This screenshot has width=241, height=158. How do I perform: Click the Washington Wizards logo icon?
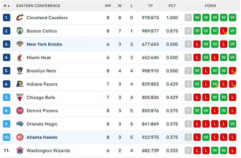coord(20,150)
